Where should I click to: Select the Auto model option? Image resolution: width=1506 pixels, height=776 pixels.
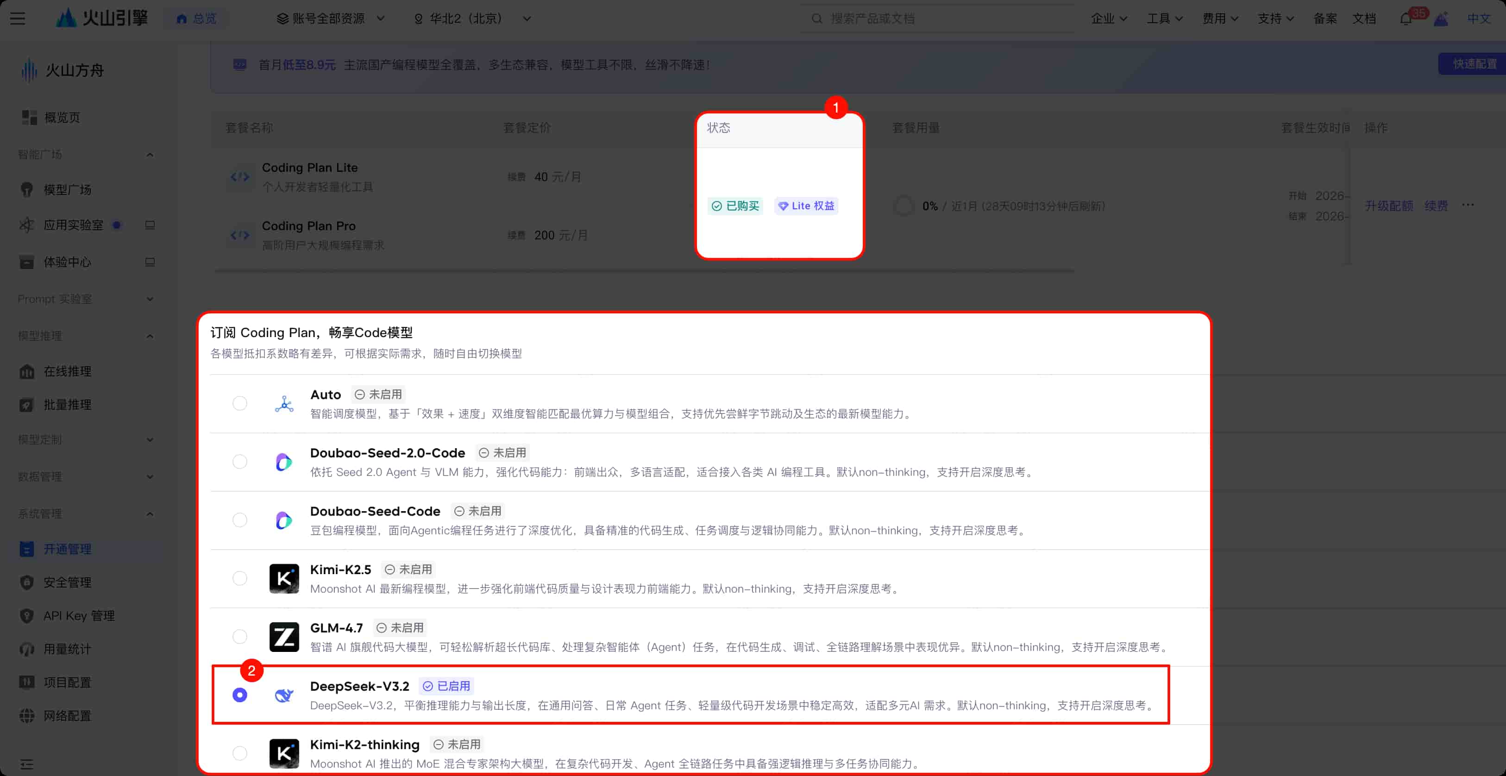click(239, 403)
